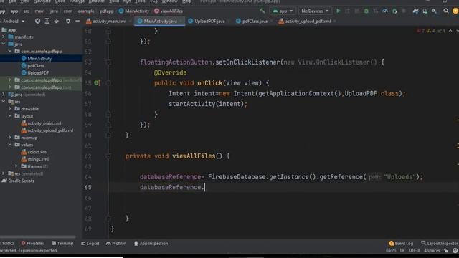Viewport: 459px width, 258px height.
Task: Open the Layout Inspector tool window
Action: click(x=440, y=244)
